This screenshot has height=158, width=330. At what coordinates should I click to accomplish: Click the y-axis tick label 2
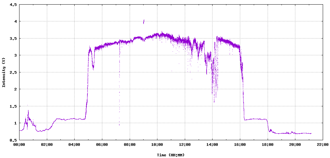[x=16, y=89]
